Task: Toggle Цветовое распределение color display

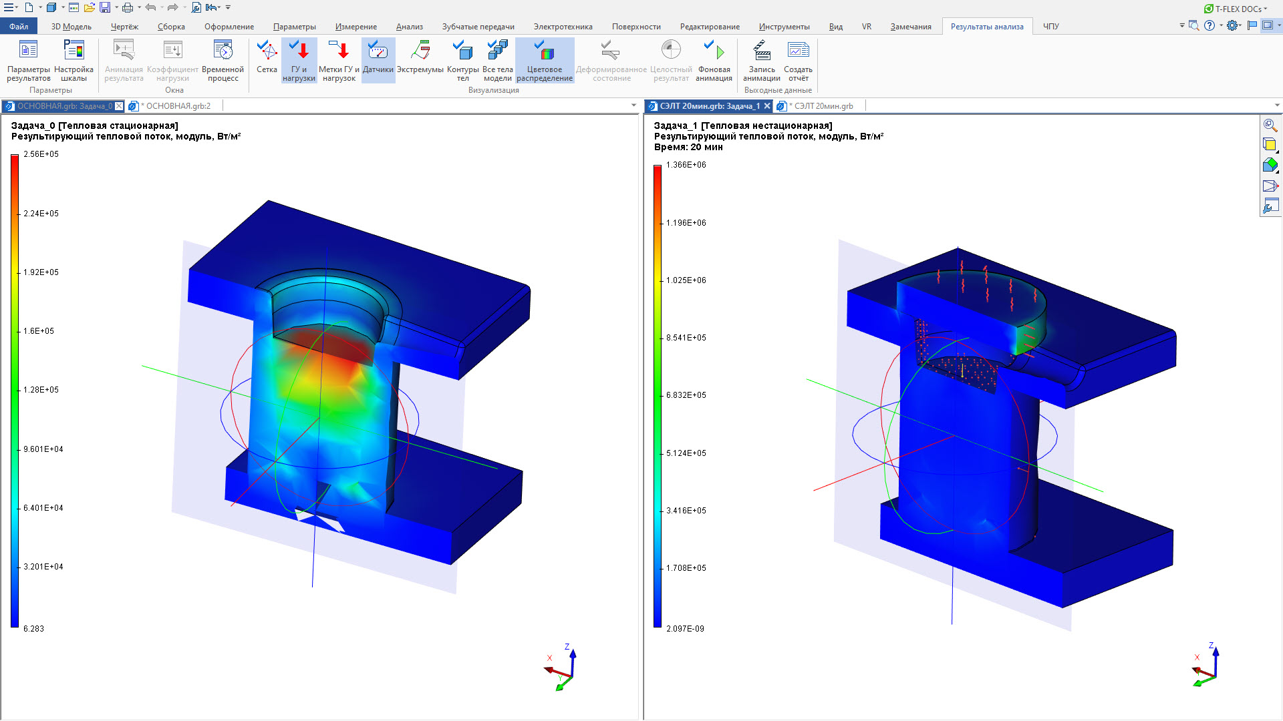Action: tap(545, 60)
